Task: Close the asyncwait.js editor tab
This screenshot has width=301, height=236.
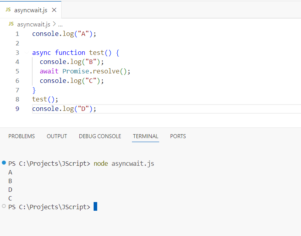Action: pyautogui.click(x=54, y=10)
